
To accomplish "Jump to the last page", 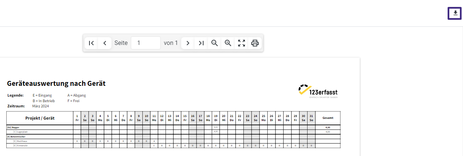I will [x=201, y=43].
